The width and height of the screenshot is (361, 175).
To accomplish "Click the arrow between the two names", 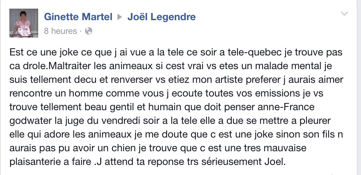I will tap(120, 17).
